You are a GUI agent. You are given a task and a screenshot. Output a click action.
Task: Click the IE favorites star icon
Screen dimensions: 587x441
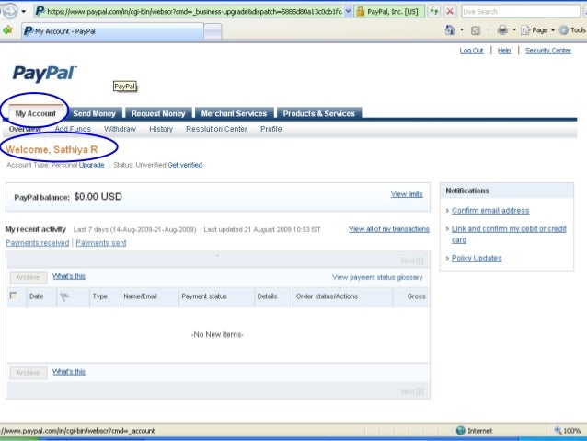pyautogui.click(x=7, y=30)
